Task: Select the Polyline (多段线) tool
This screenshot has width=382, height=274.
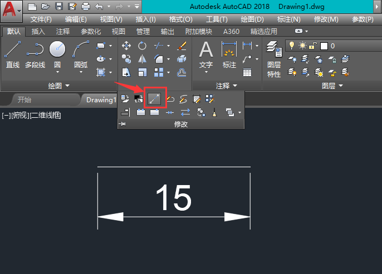Action: pos(35,54)
